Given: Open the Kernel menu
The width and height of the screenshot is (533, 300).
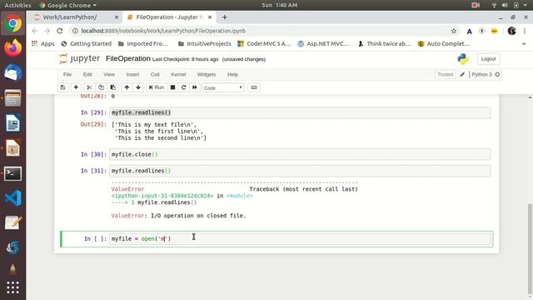Looking at the screenshot, I should click(178, 74).
